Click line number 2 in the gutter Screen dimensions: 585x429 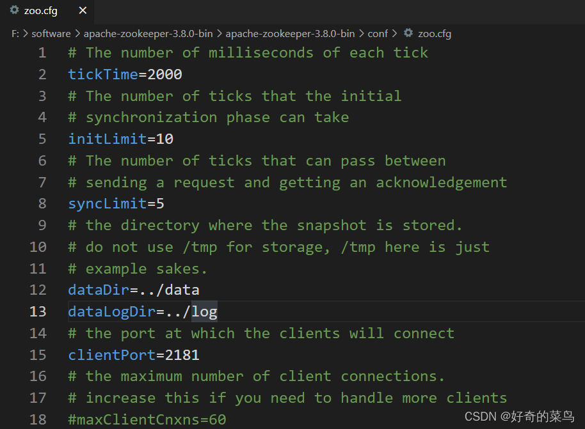[x=42, y=74]
